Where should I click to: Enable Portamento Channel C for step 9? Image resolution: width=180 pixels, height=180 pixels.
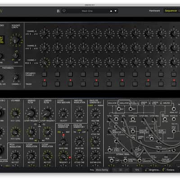click(148, 74)
